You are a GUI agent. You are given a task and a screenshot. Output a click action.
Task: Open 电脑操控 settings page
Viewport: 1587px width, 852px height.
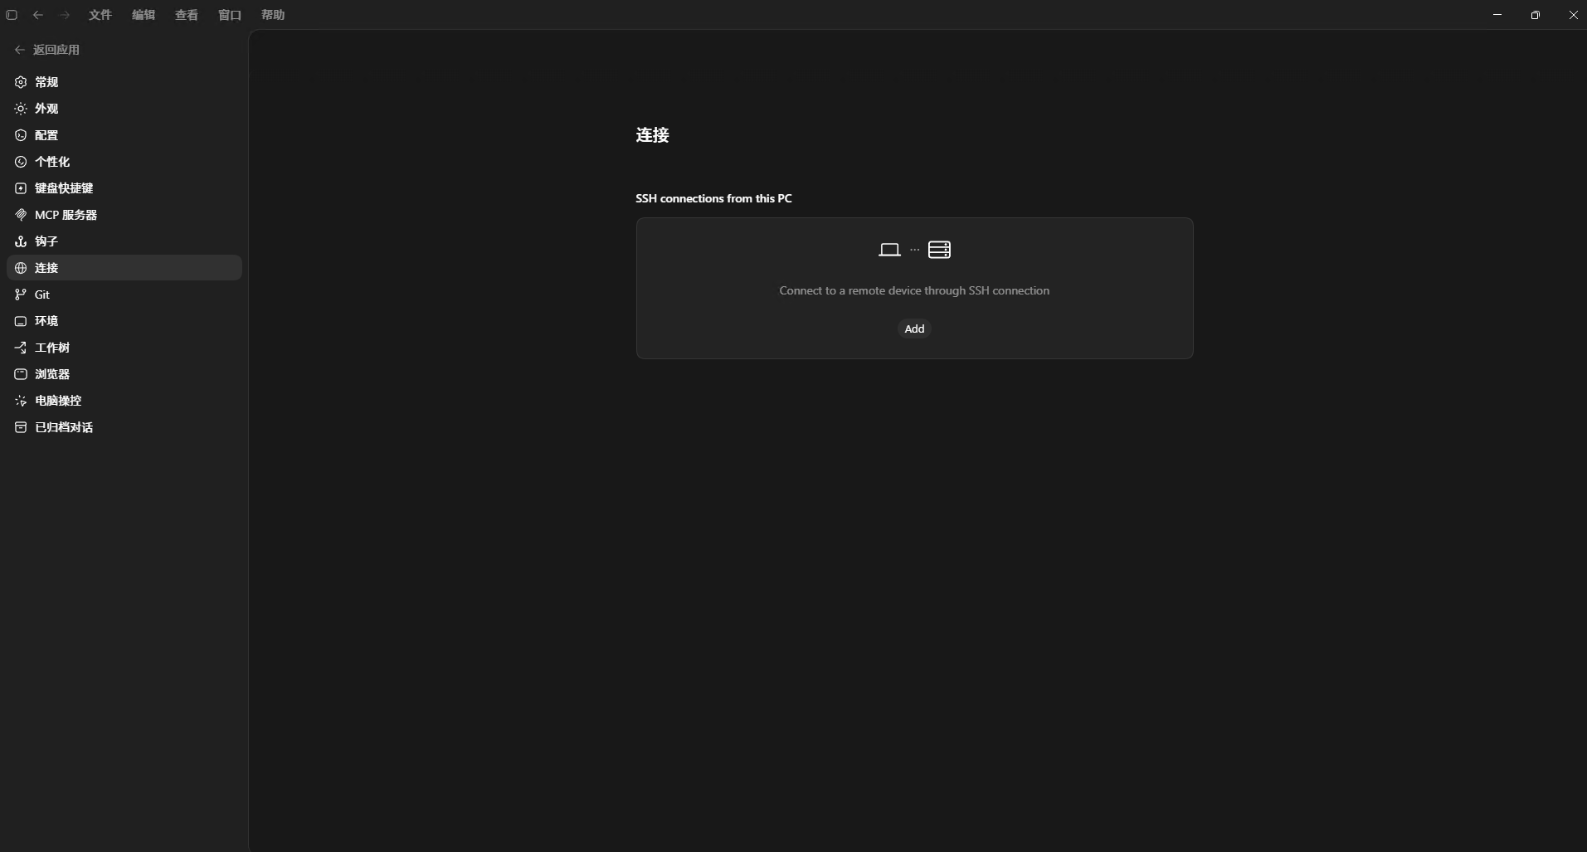point(124,401)
